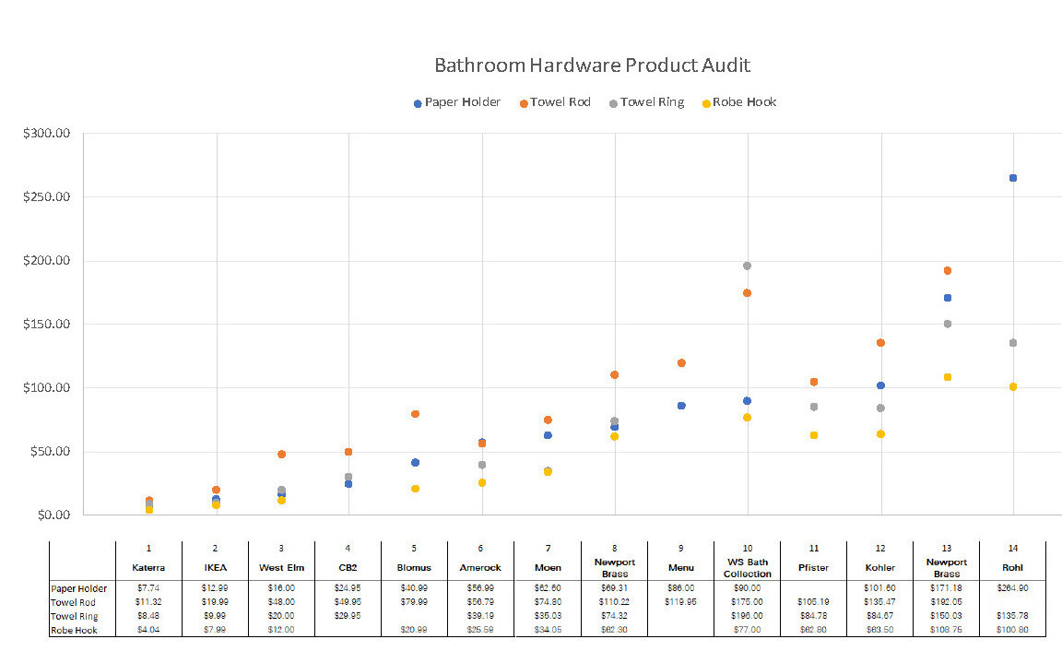The image size is (1062, 663).
Task: Click the $101.60 Kohler Paper Holder cell
Action: point(879,588)
